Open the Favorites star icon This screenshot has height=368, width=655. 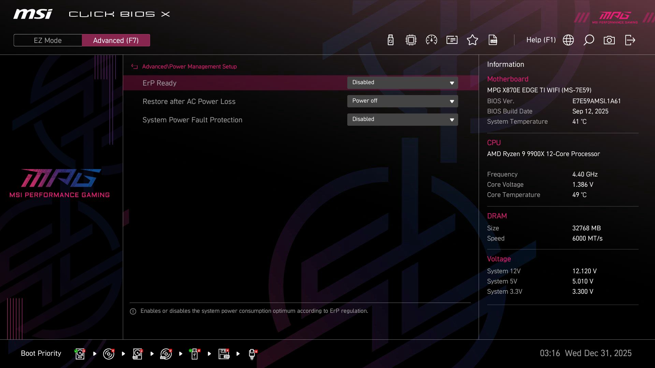472,40
